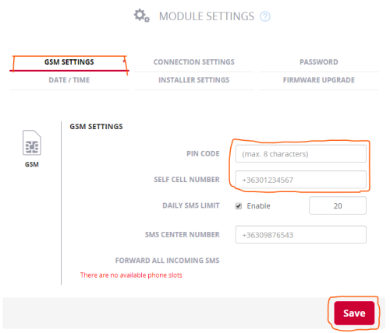This screenshot has width=390, height=333.
Task: Click the Enable label next to checkbox
Action: [258, 206]
